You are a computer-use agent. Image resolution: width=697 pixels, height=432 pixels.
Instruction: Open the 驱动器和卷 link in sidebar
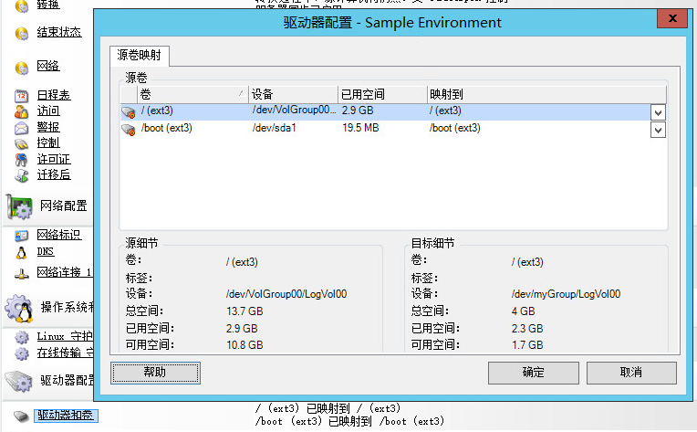(x=65, y=416)
